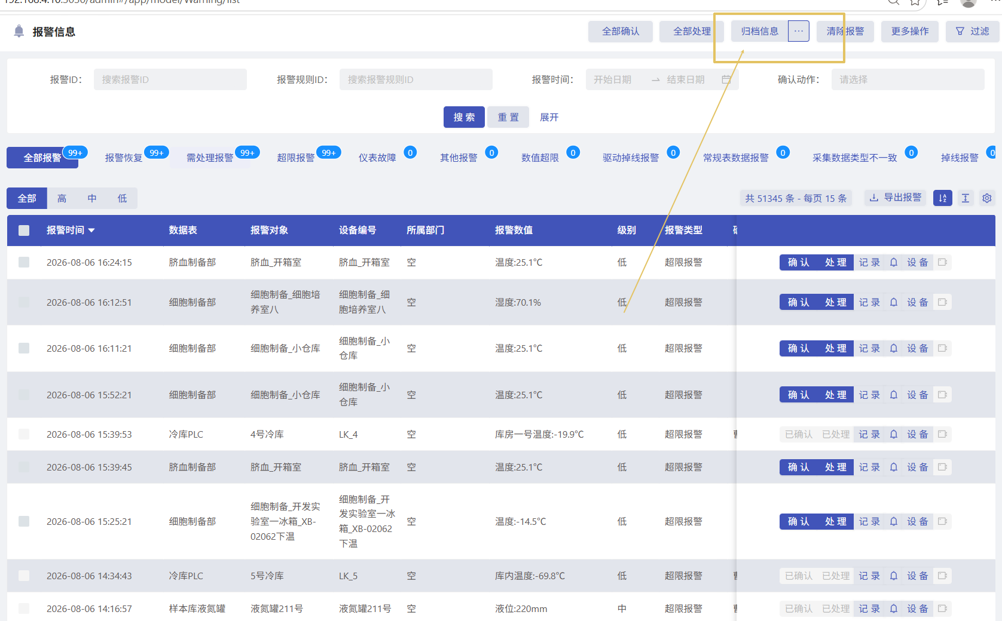Click bell icon in 15:52:21 row
This screenshot has width=1002, height=621.
[x=894, y=395]
